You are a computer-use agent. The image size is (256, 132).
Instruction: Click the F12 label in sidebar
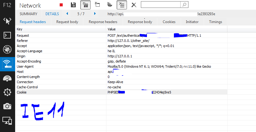[x=7, y=5]
